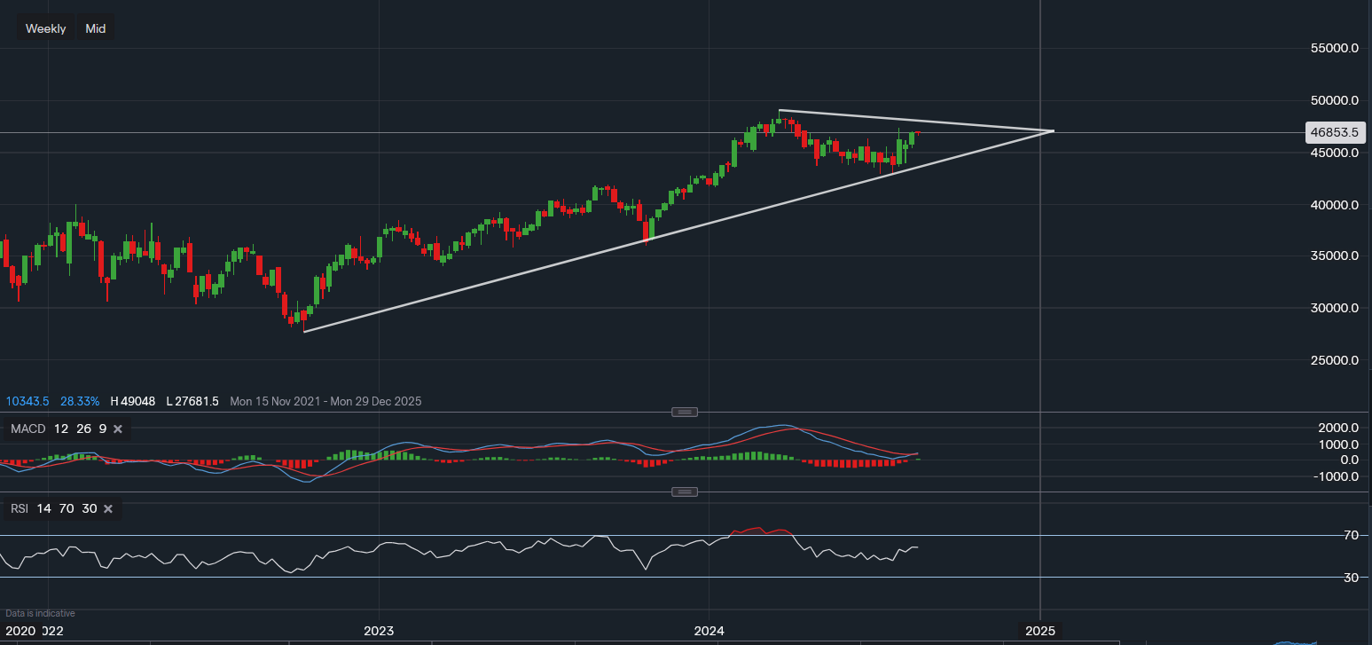The image size is (1372, 645).
Task: Select the 2024 label on the time axis
Action: click(708, 631)
